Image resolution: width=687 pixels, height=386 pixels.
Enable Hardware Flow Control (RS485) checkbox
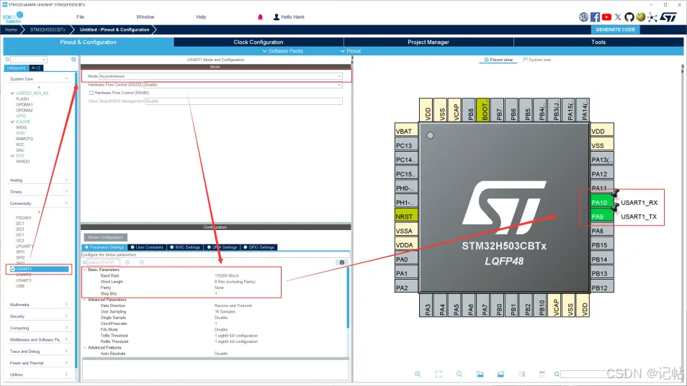coord(91,93)
